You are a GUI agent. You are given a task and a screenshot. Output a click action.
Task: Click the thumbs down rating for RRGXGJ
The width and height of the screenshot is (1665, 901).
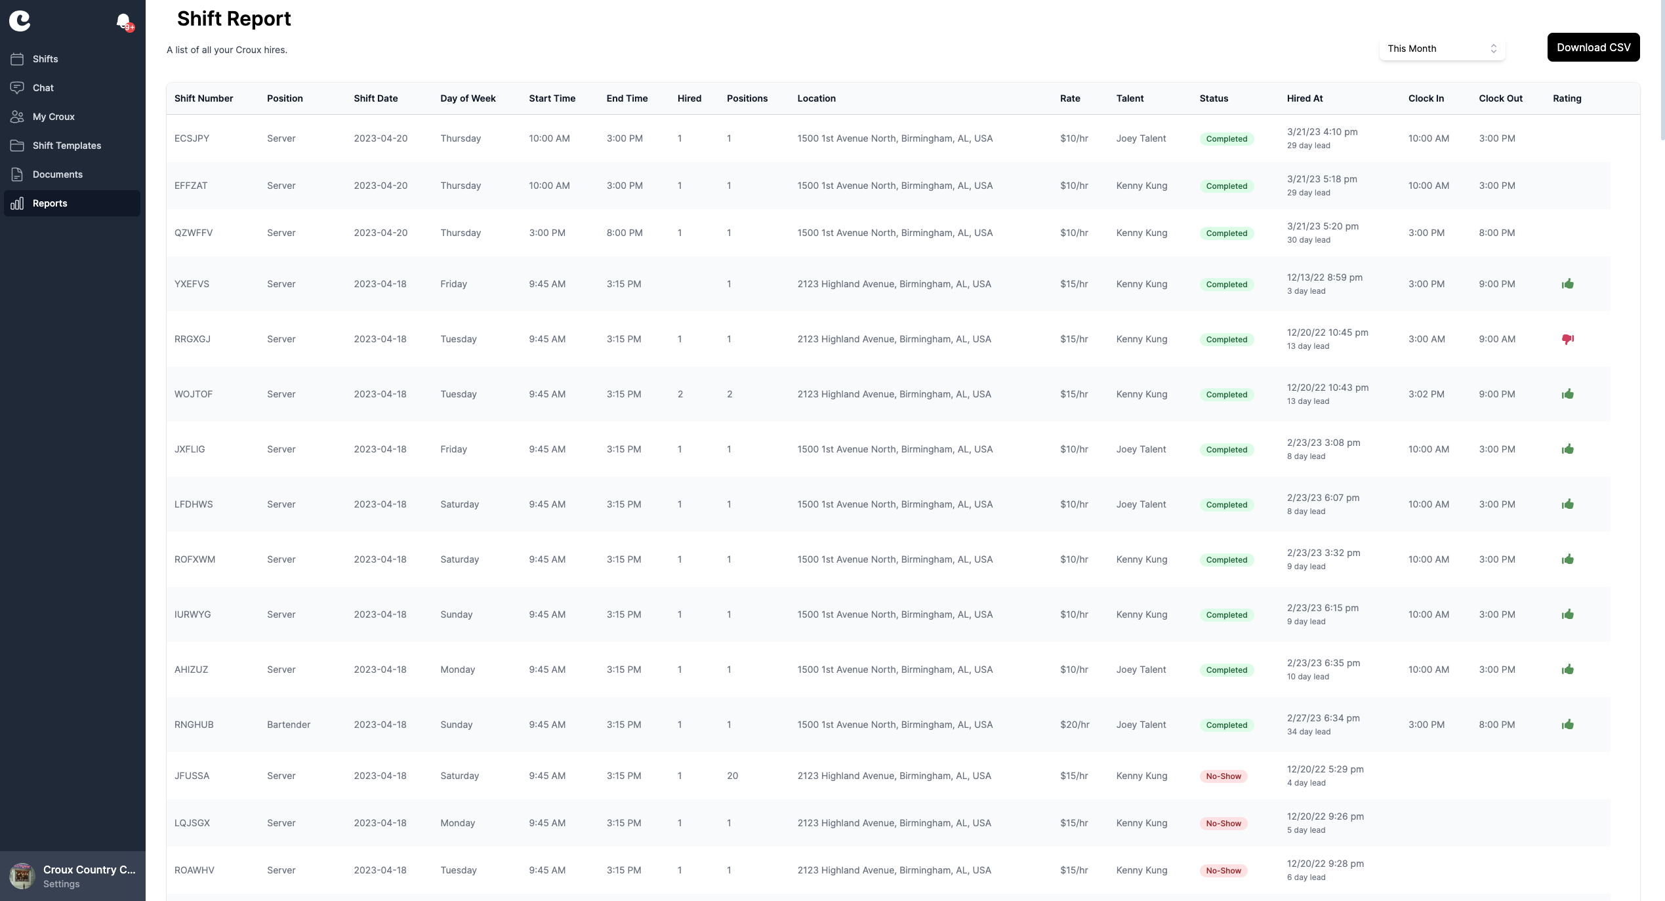tap(1567, 339)
